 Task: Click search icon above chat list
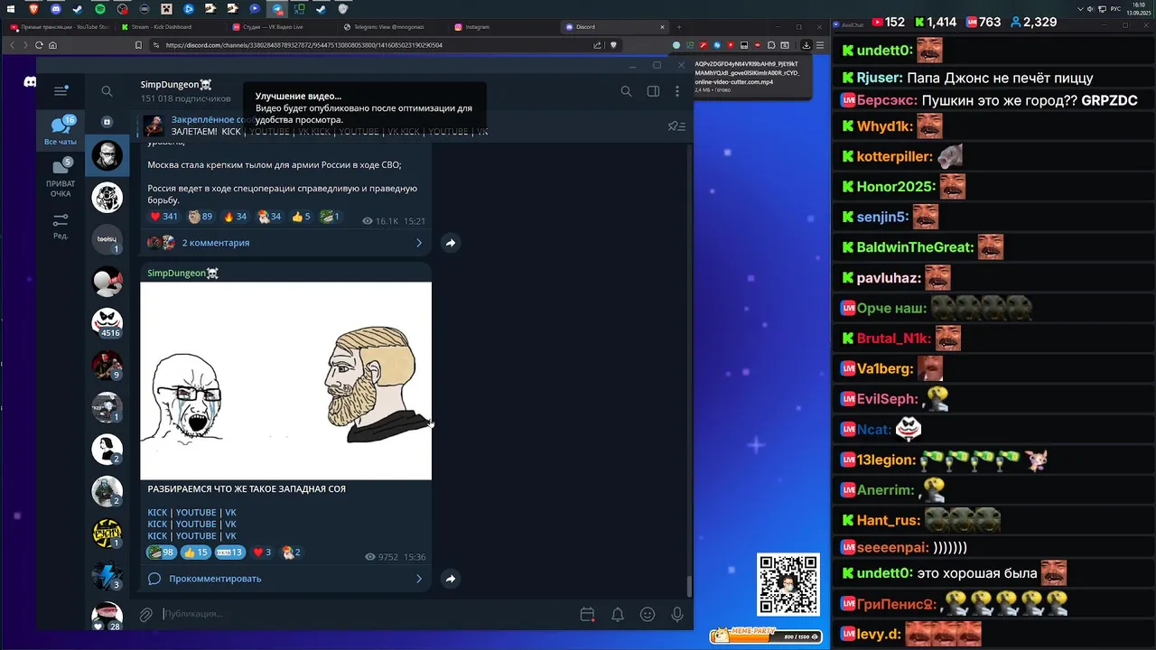point(107,91)
